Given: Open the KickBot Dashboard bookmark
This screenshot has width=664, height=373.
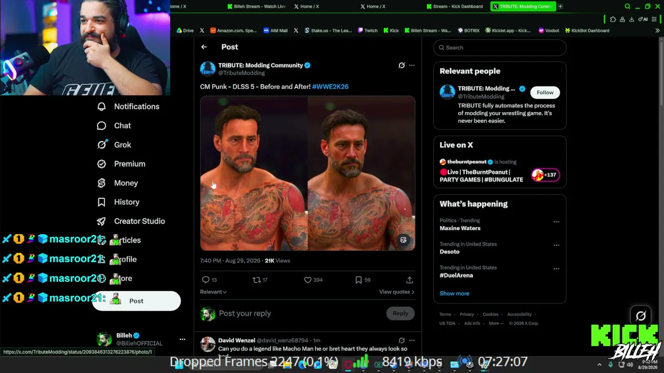Looking at the screenshot, I should (x=587, y=31).
